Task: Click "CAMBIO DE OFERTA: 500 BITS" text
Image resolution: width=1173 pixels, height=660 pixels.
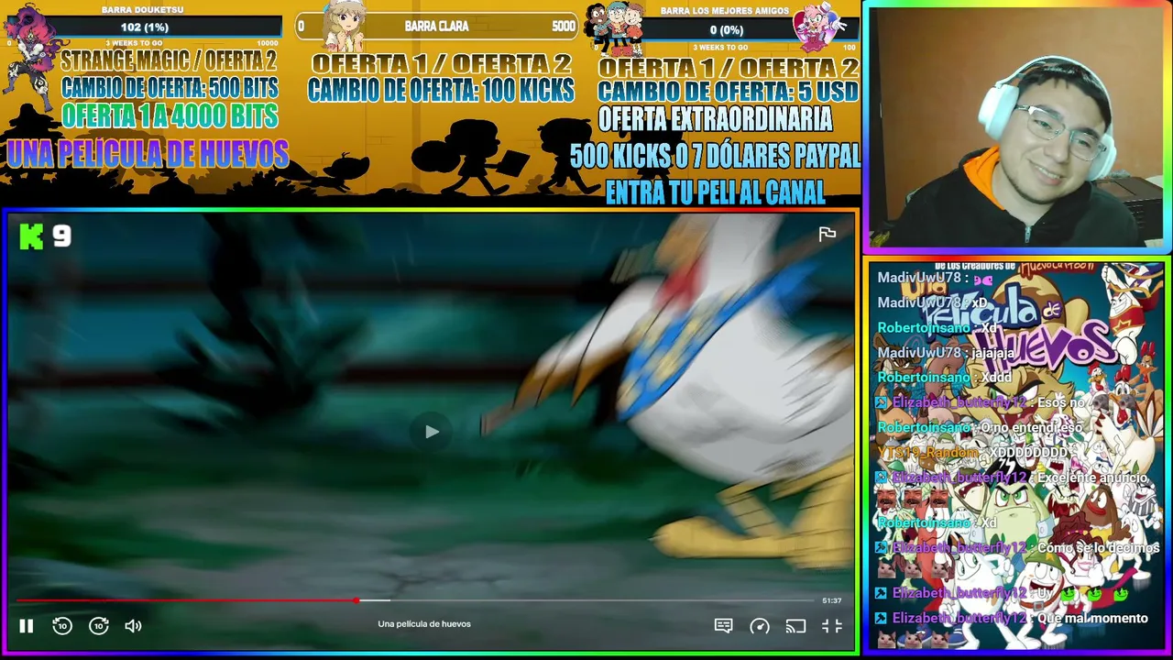Action: click(x=170, y=88)
